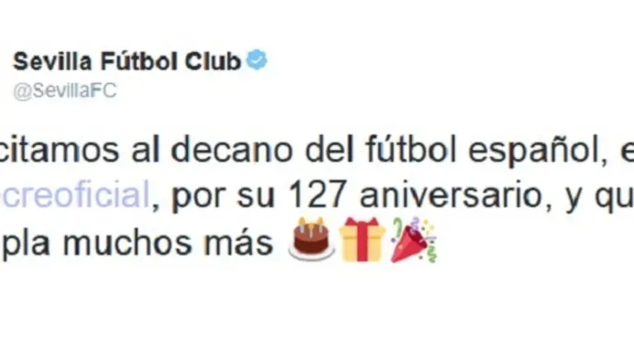Click the wrapped gift emoji

click(362, 239)
